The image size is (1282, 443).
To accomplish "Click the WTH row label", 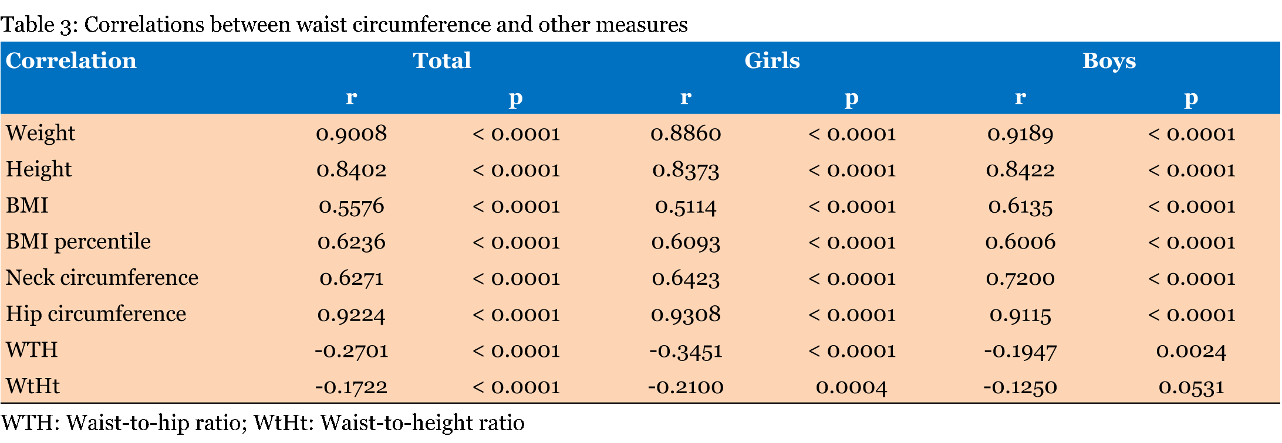I will (x=32, y=350).
